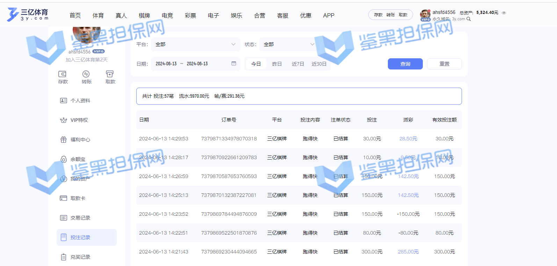
Task: Open the 优惠 navigation menu
Action: pyautogui.click(x=306, y=15)
